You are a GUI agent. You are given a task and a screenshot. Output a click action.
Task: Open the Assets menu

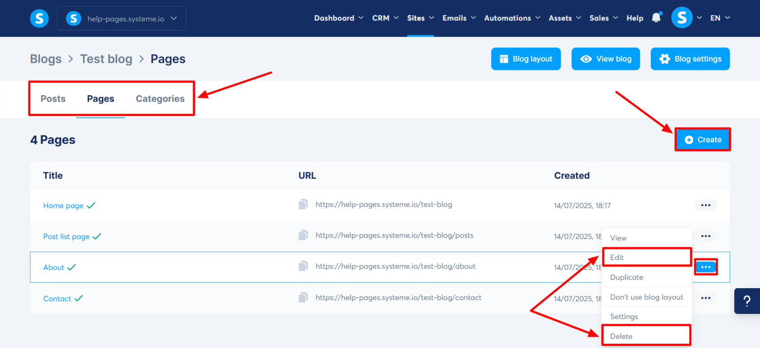click(565, 18)
